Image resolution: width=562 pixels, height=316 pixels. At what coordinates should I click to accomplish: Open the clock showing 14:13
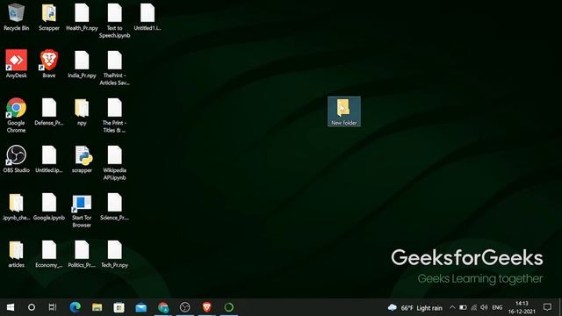pyautogui.click(x=522, y=307)
